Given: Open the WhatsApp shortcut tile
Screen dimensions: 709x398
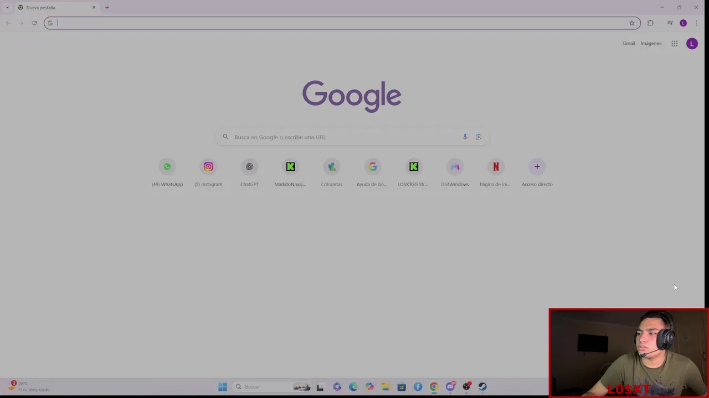Looking at the screenshot, I should coord(167,172).
